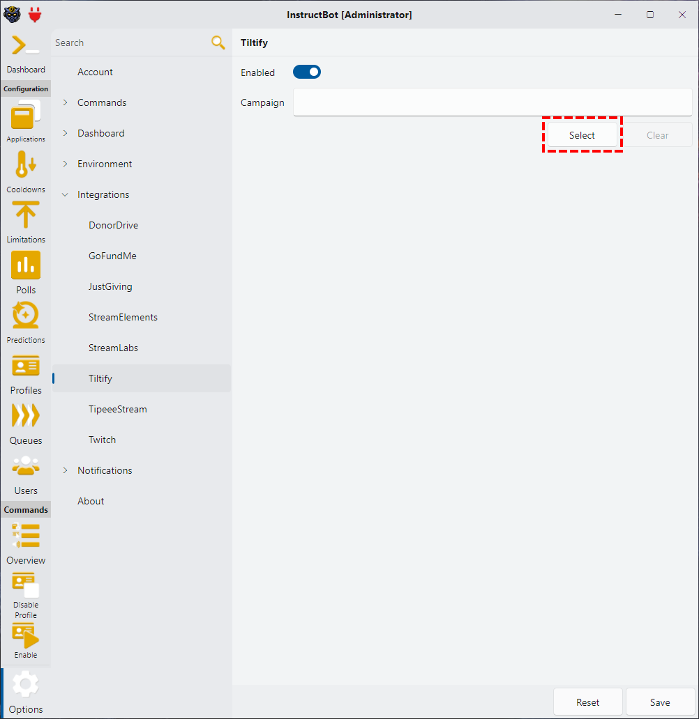Select DonorDrive integration
Image resolution: width=699 pixels, height=719 pixels.
[142, 225]
